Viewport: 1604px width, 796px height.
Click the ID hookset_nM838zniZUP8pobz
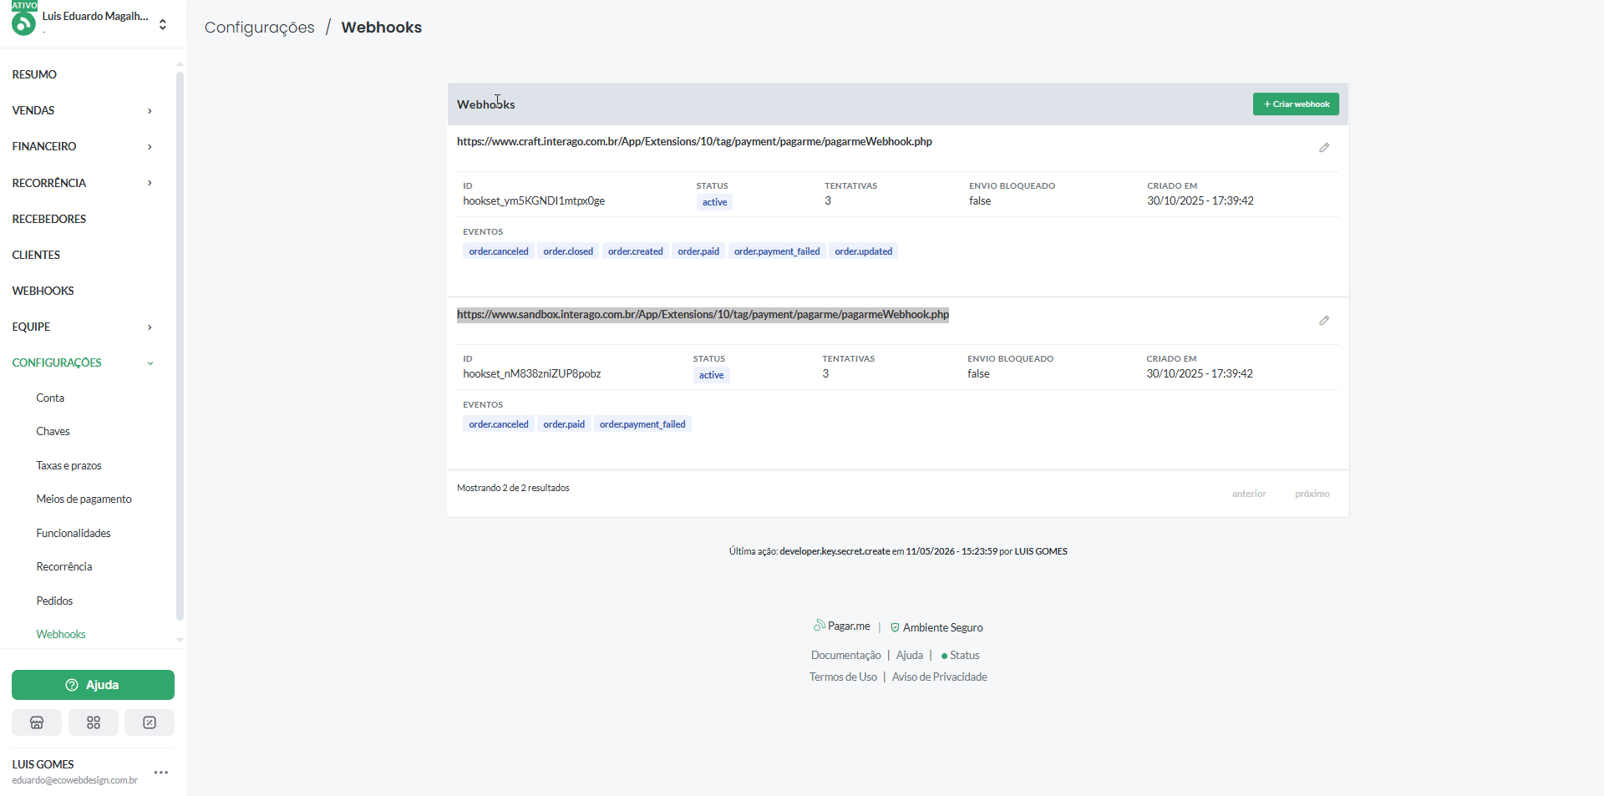coord(532,374)
